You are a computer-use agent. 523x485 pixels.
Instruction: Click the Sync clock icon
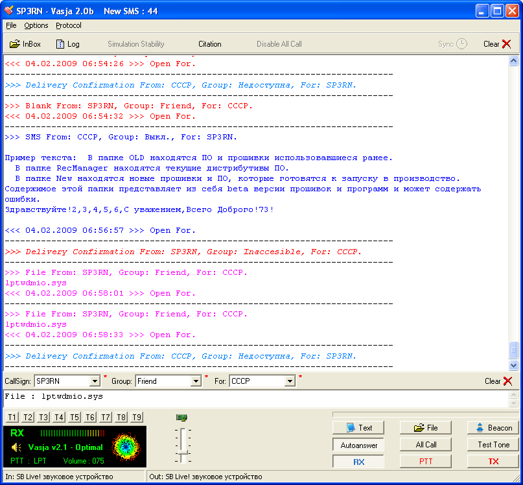[461, 44]
